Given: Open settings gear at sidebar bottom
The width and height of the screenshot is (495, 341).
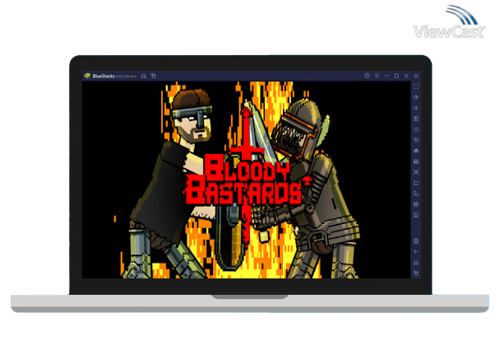Looking at the screenshot, I should (416, 241).
